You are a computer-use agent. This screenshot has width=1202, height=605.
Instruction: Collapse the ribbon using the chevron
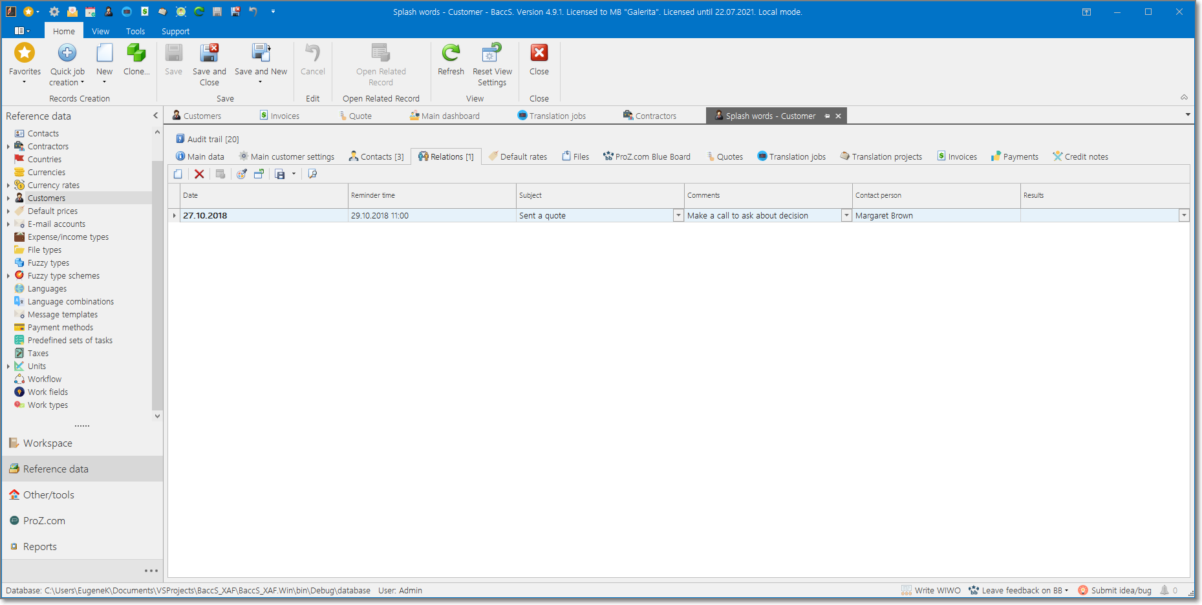pos(1184,98)
